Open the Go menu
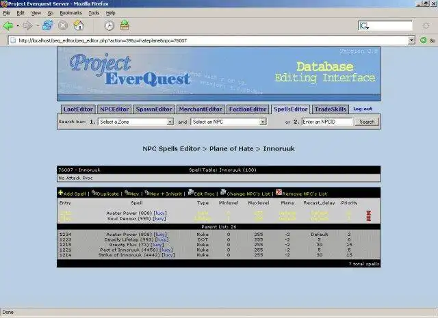438x318 pixels. (x=50, y=13)
